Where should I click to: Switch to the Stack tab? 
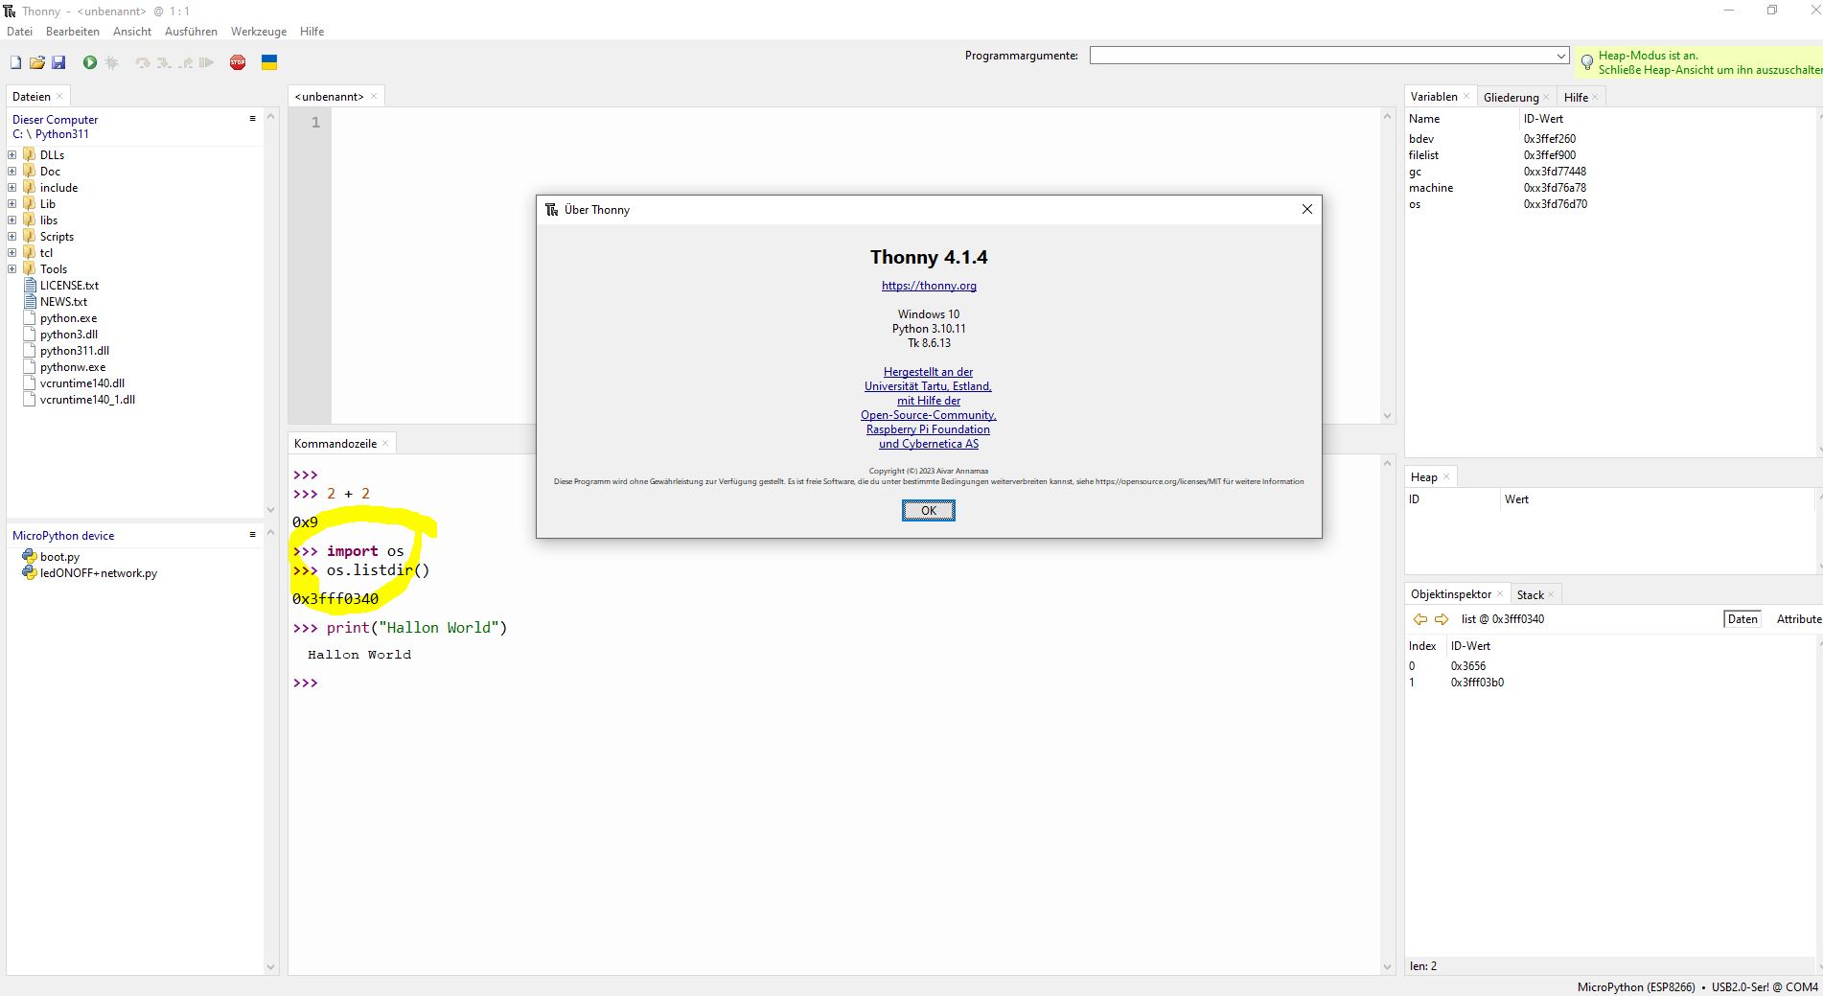[1530, 594]
